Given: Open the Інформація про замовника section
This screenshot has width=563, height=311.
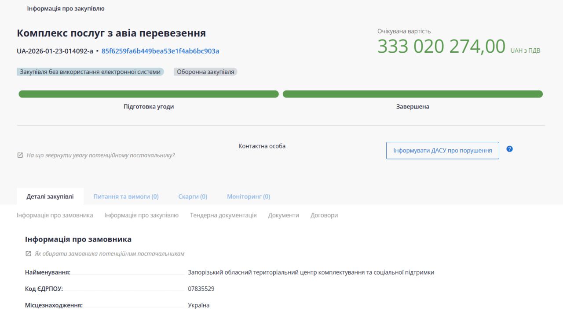Looking at the screenshot, I should click(x=54, y=215).
